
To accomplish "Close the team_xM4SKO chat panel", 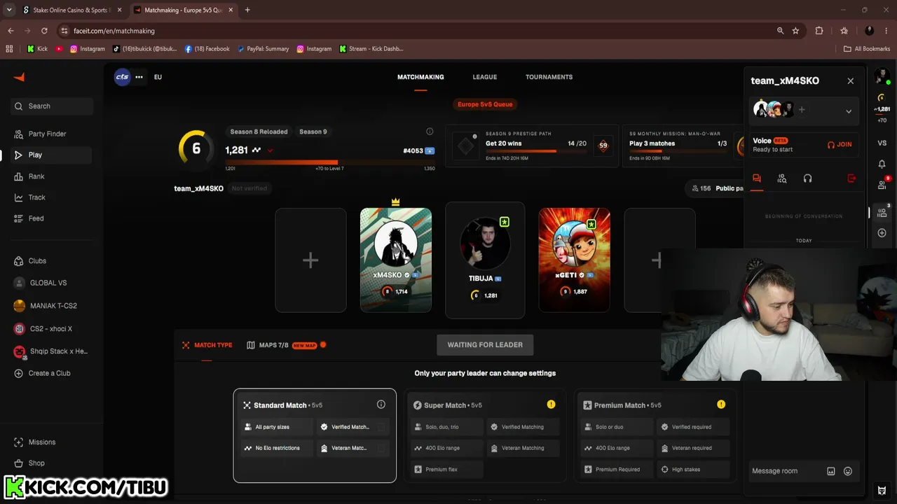I will pos(851,81).
